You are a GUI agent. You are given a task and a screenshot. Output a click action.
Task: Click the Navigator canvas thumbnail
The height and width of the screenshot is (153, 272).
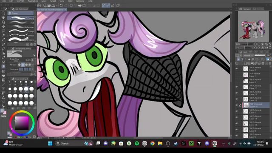pyautogui.click(x=253, y=26)
